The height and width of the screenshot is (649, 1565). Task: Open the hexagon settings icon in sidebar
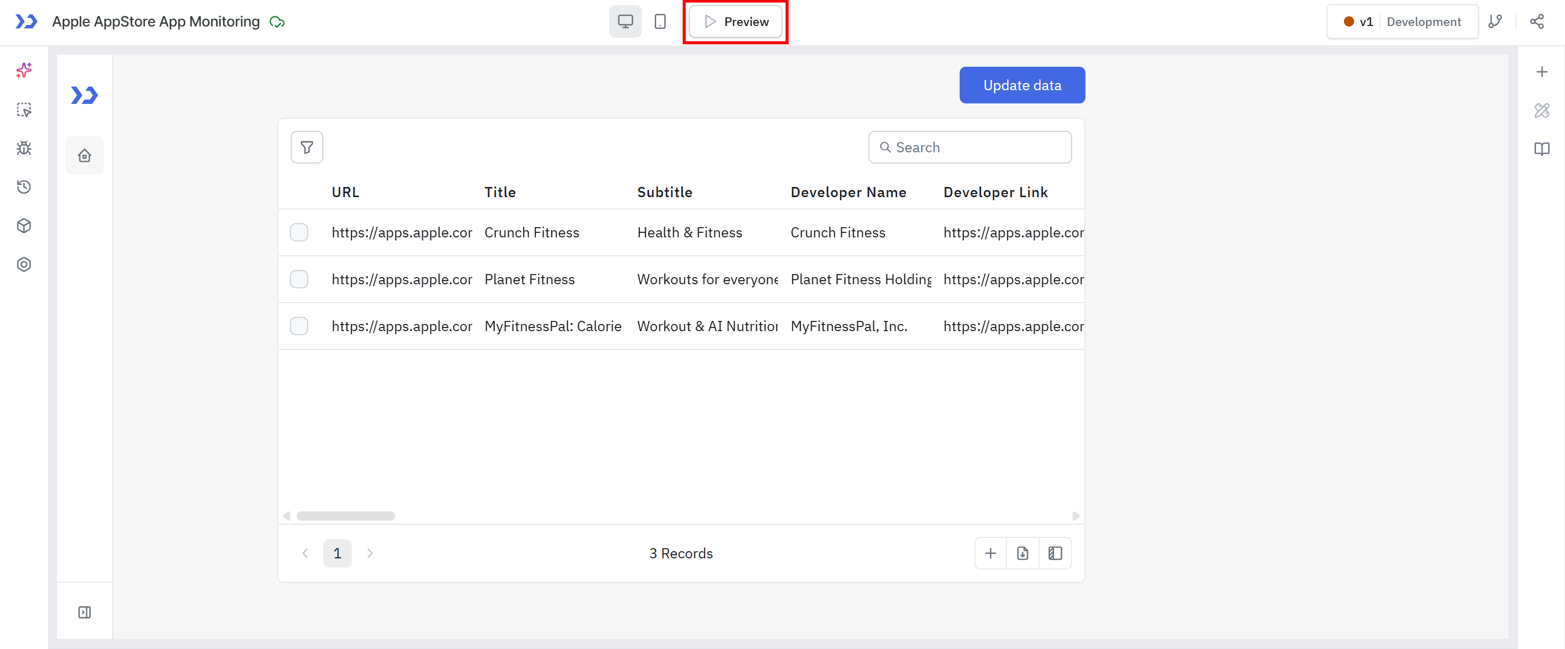(24, 265)
